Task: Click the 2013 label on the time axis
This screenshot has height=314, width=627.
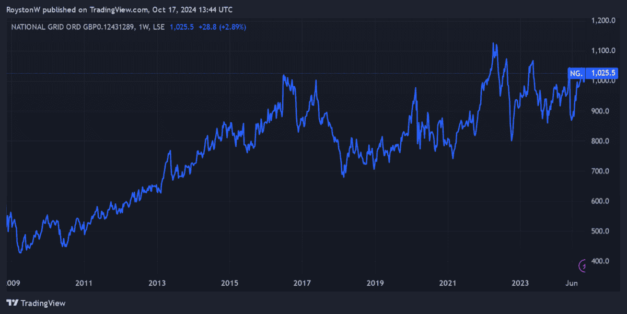Action: pos(157,284)
